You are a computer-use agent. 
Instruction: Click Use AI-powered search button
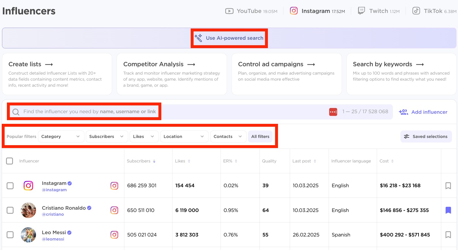point(229,38)
